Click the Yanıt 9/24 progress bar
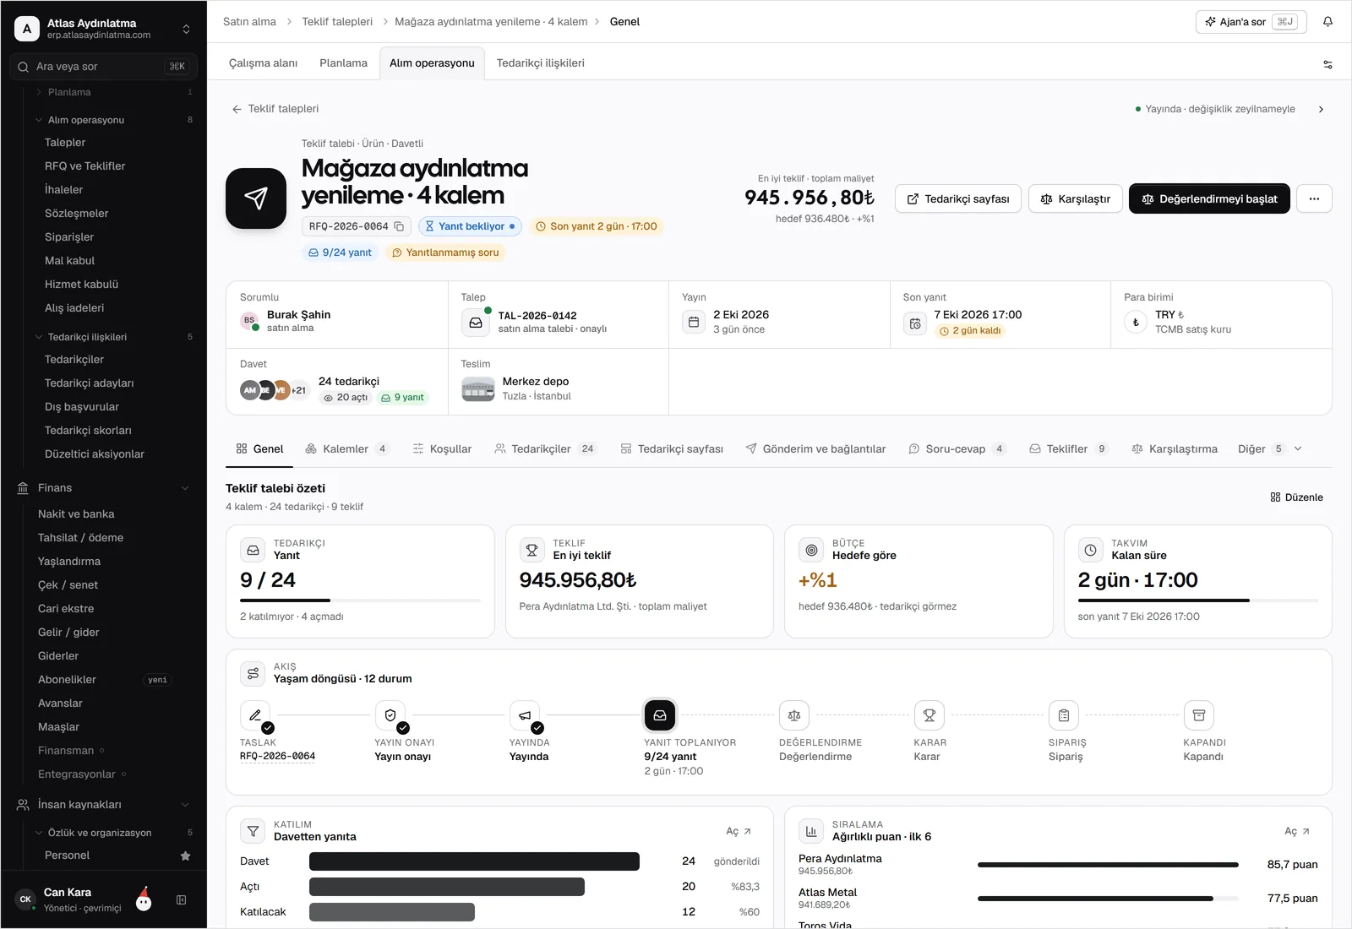 pos(360,600)
